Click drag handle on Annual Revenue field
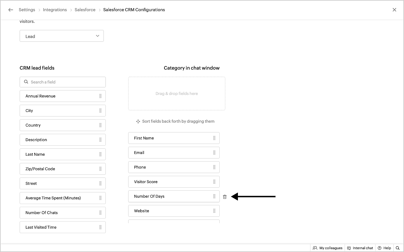This screenshot has width=404, height=252. click(100, 96)
